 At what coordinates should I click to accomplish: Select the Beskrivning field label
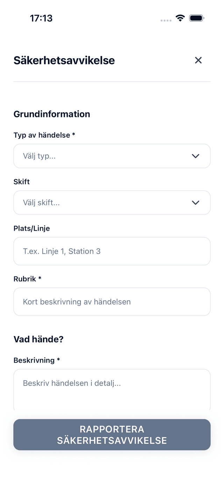(36, 360)
